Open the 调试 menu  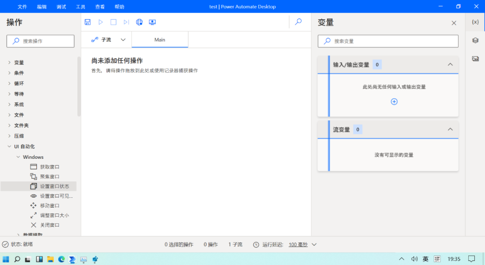pyautogui.click(x=62, y=7)
